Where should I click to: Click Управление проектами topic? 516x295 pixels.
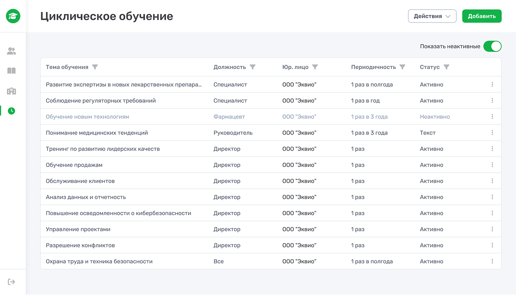pos(78,229)
